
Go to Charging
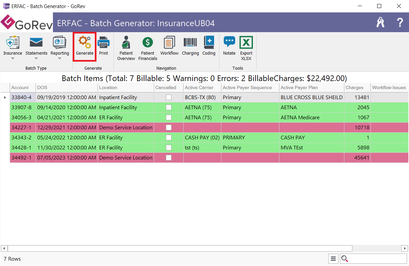click(x=190, y=46)
